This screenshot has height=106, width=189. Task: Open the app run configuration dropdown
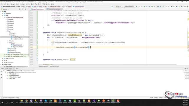point(118,6)
